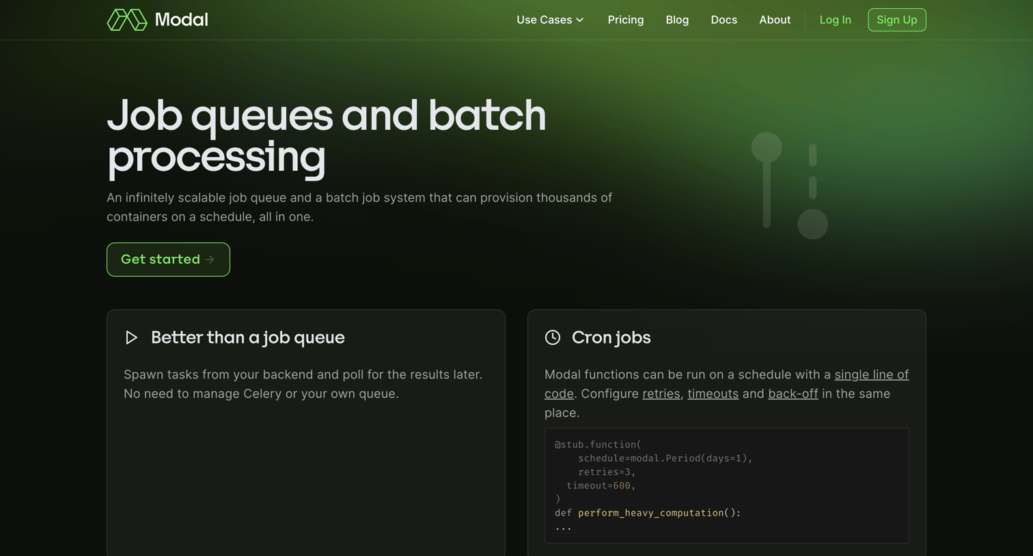Click the Modal wordmark in the header
The width and height of the screenshot is (1033, 556).
point(181,20)
